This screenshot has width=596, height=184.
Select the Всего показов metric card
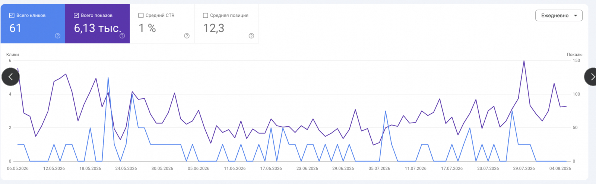click(98, 24)
